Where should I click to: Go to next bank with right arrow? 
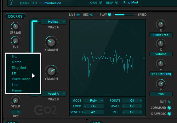[x=37, y=3]
